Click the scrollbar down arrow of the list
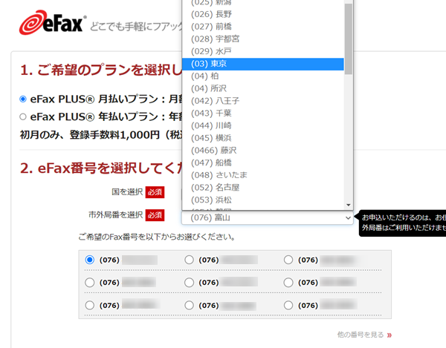 [x=349, y=205]
